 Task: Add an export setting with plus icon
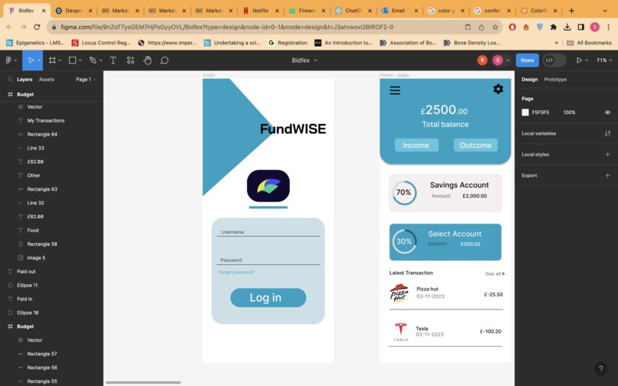(x=607, y=175)
